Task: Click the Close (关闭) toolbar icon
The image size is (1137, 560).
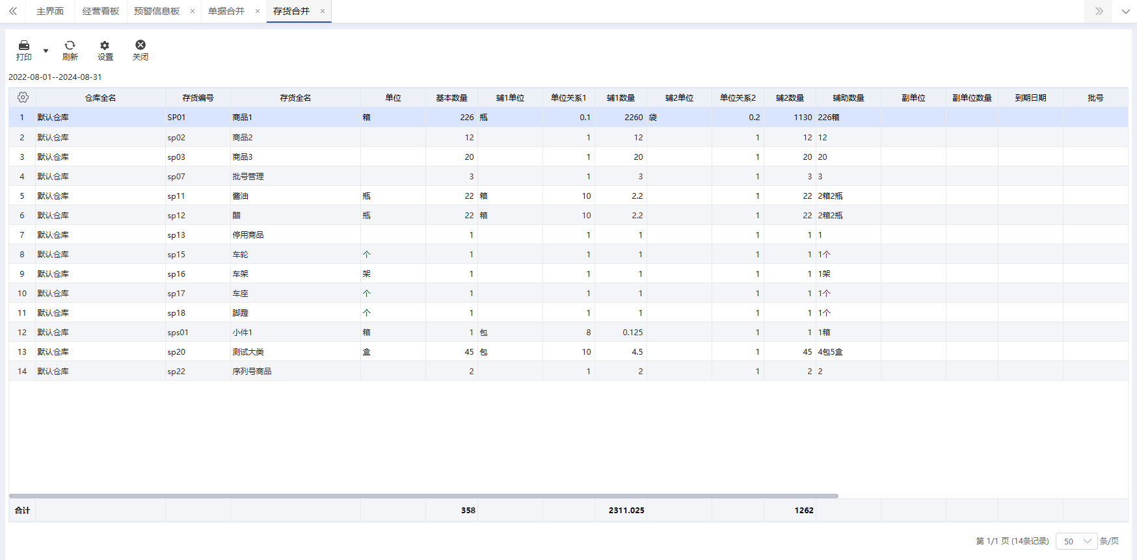Action: click(x=140, y=50)
